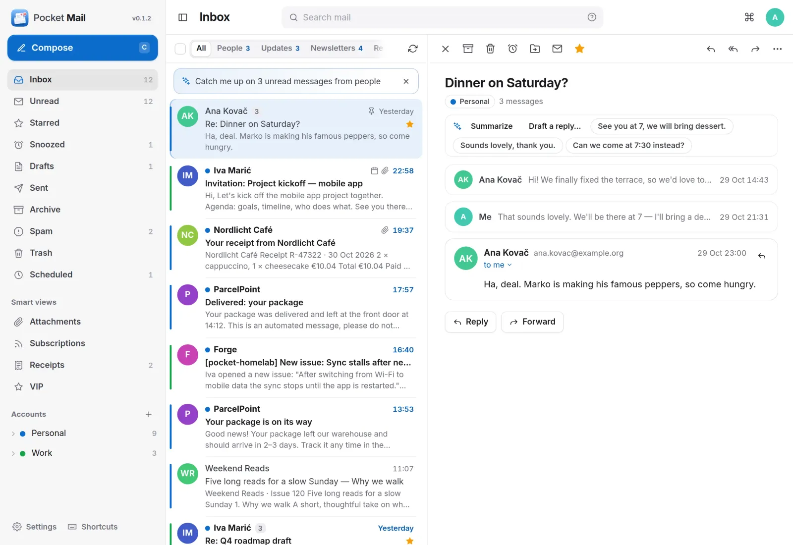Click forward arrow in top toolbar
Viewport: 793px width, 545px height.
[755, 49]
